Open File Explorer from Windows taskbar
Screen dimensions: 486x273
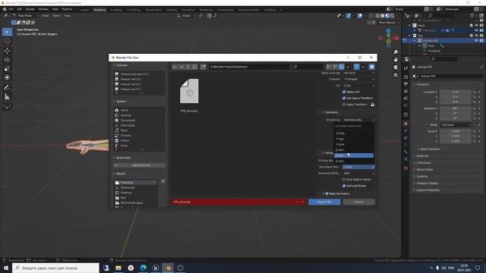coord(118,268)
